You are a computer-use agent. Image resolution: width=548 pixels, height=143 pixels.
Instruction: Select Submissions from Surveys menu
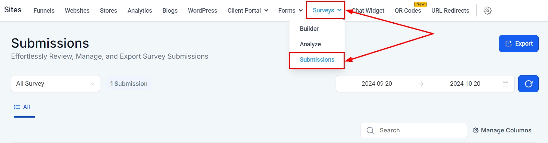pyautogui.click(x=317, y=60)
